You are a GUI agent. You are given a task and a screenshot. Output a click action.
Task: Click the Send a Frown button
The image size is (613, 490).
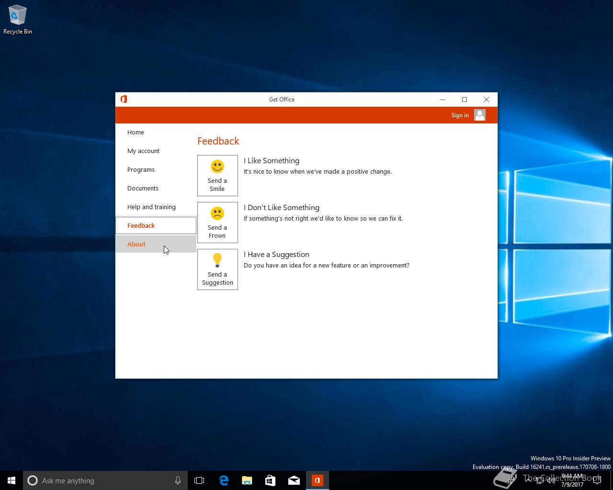tap(217, 222)
